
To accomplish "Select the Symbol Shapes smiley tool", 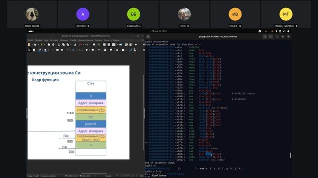I will tap(93, 50).
